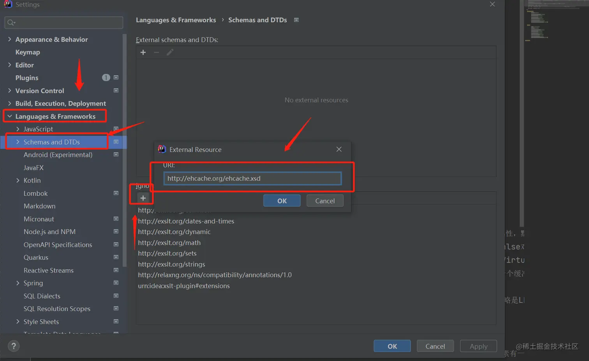589x361 pixels.
Task: Click the project icon on the Style Sheets row
Action: (116, 321)
